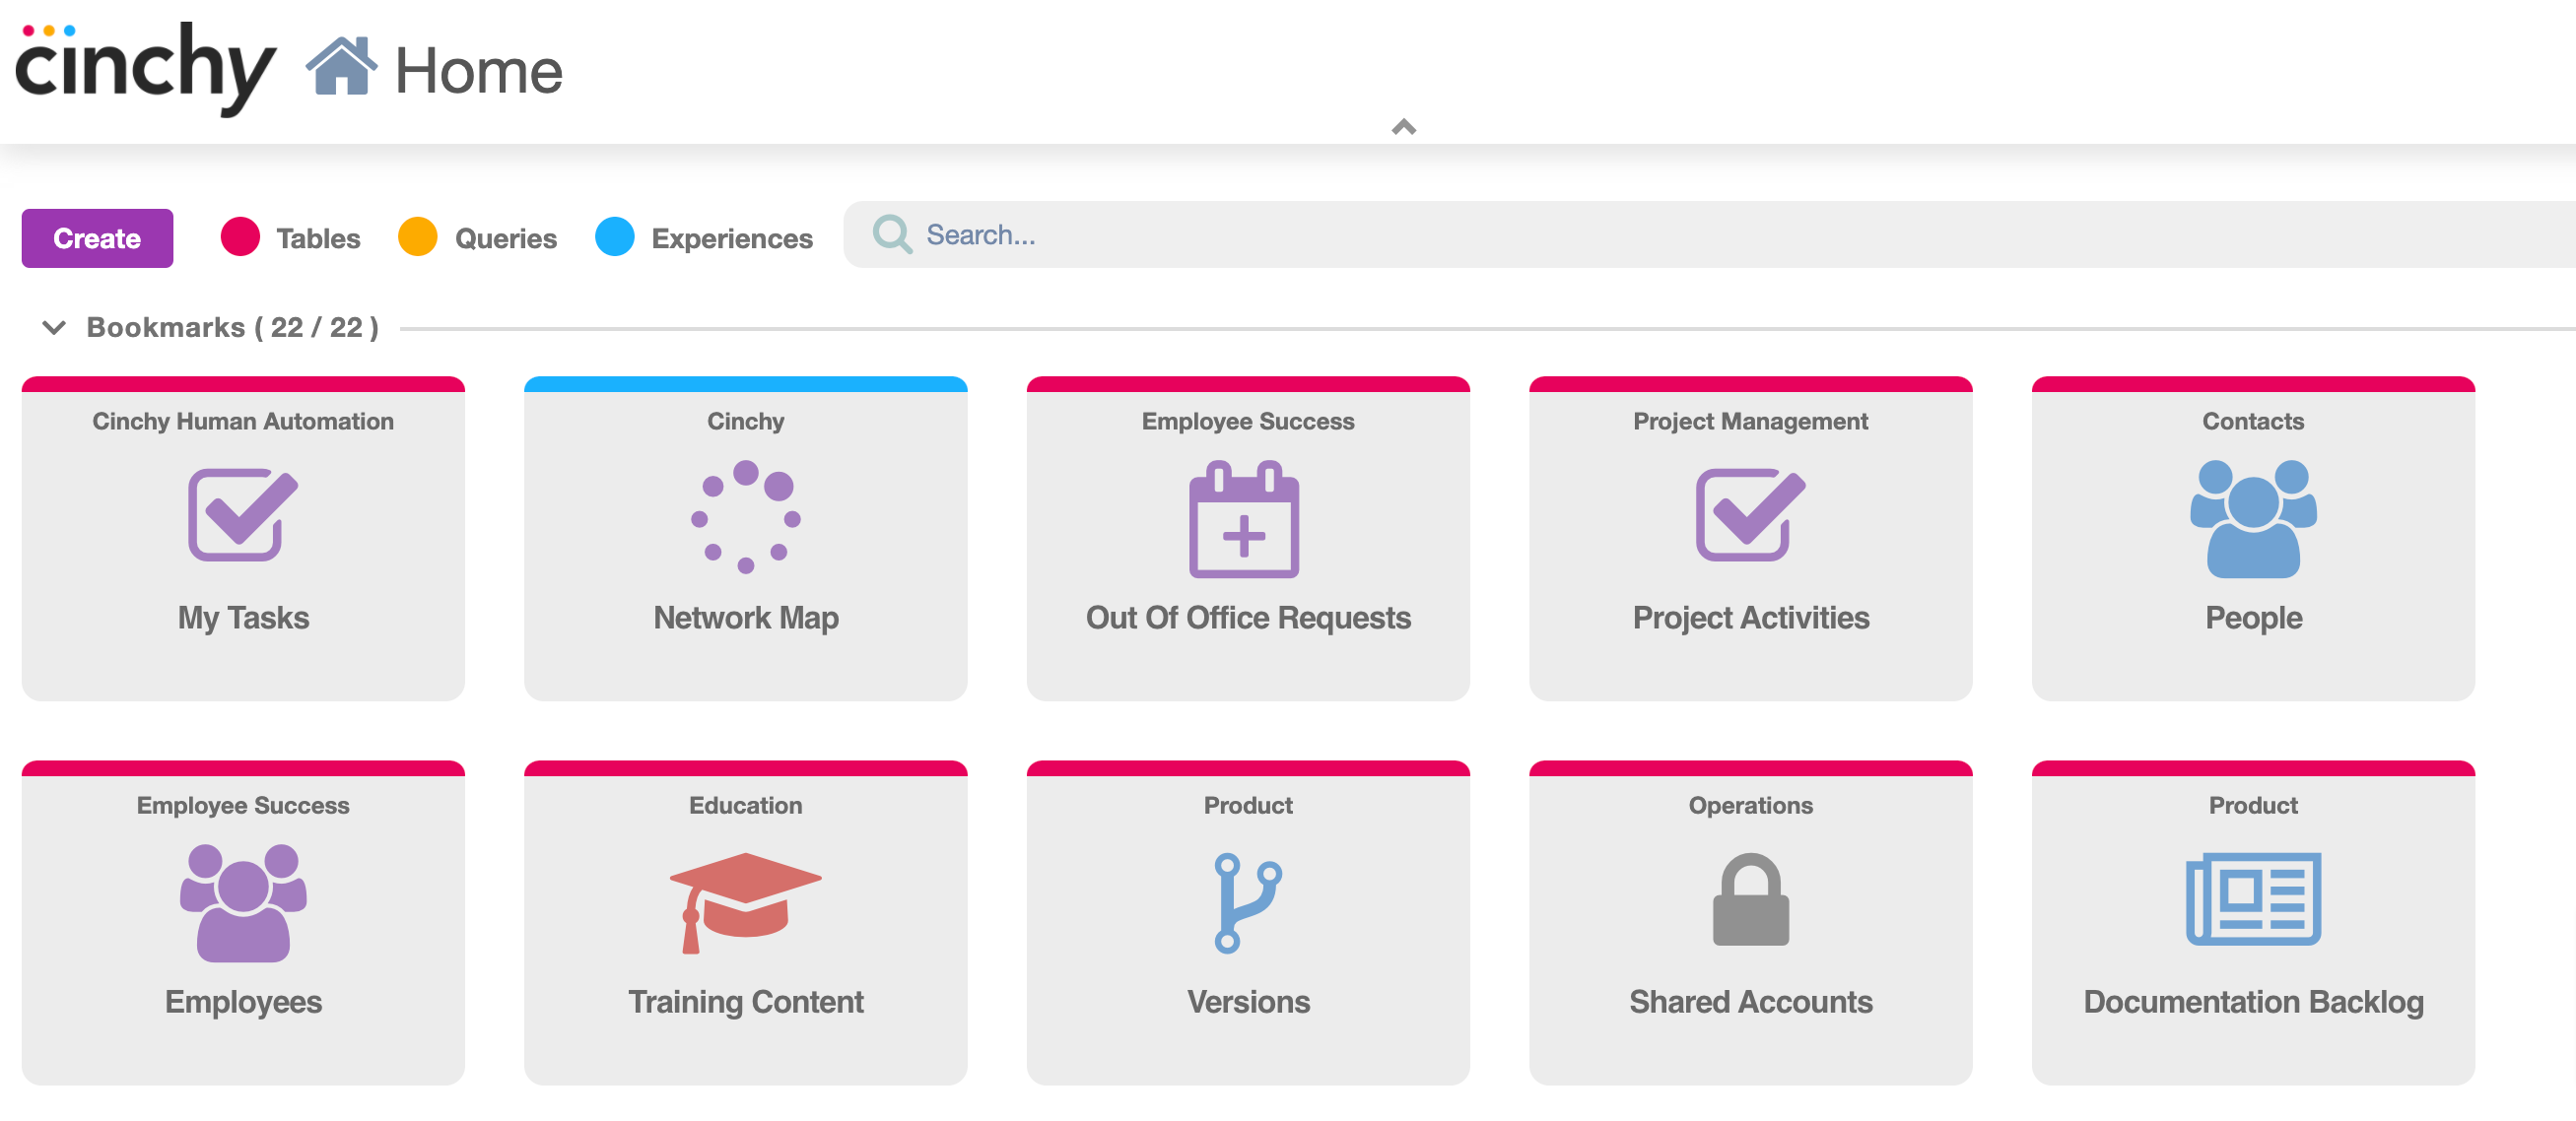The image size is (2576, 1121).
Task: Click Employee Success label above Out Of Office
Action: click(x=1248, y=421)
